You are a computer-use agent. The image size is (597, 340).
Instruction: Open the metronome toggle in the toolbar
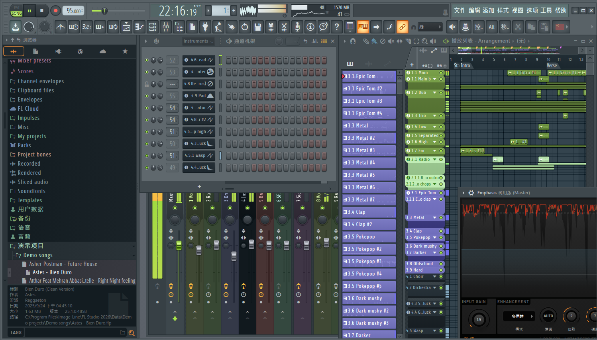(60, 27)
